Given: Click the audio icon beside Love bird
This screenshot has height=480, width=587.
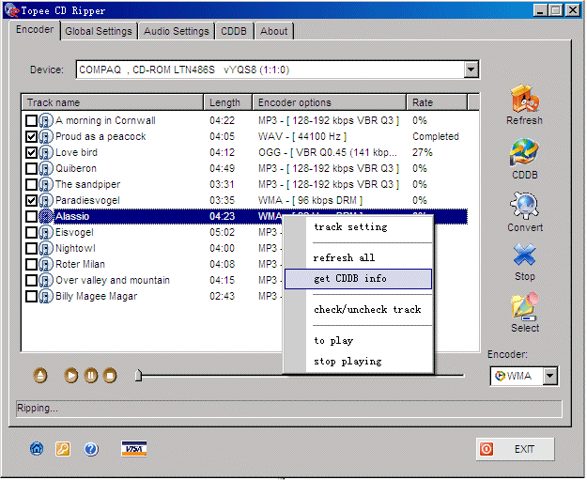Looking at the screenshot, I should point(46,152).
